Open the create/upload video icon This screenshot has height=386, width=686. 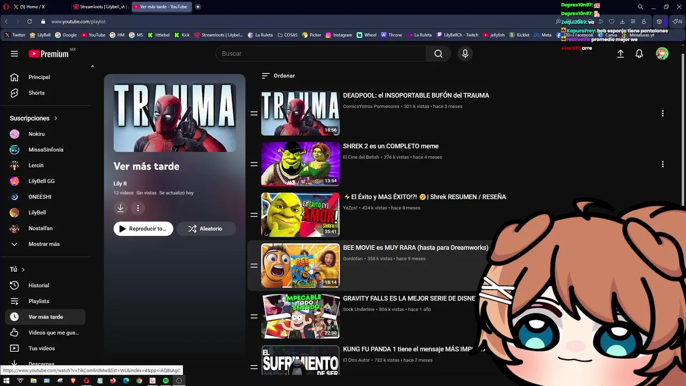coord(621,54)
